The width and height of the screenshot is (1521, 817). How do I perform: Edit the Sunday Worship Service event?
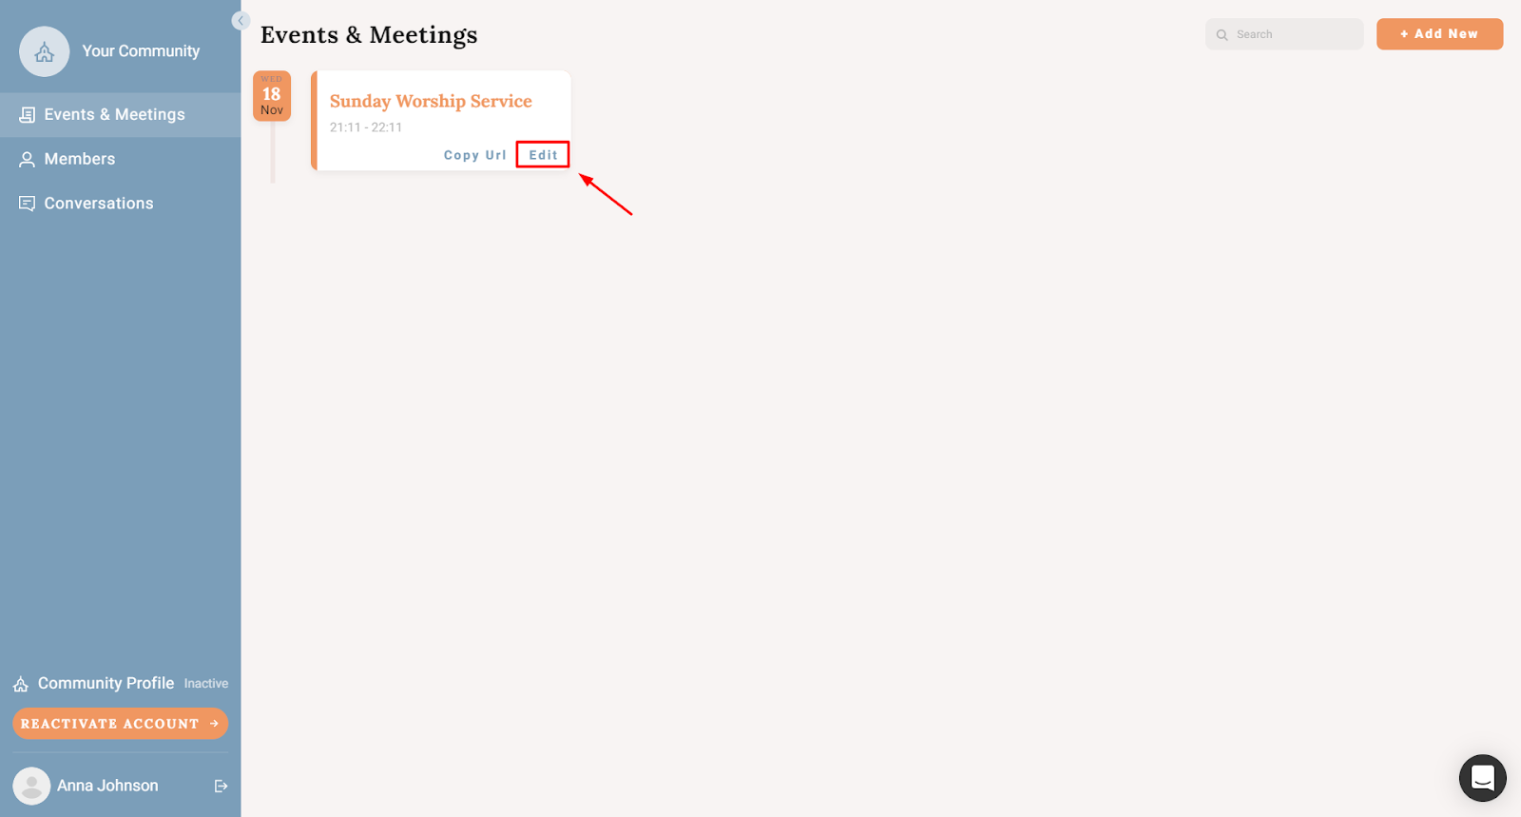[x=543, y=155]
